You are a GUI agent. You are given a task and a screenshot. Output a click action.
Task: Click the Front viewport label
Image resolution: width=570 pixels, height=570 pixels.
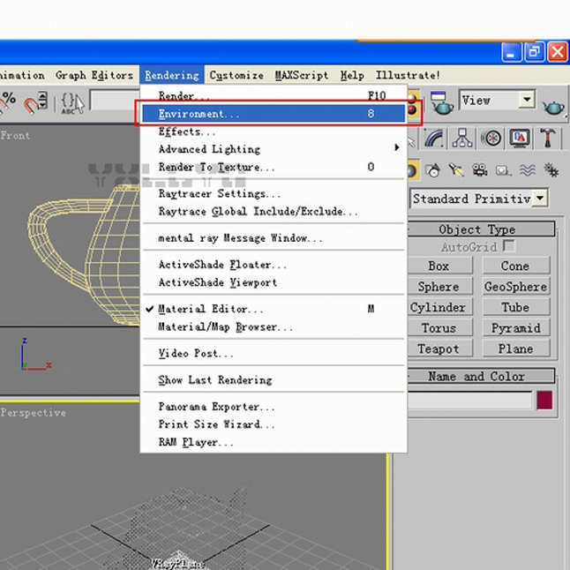[15, 136]
